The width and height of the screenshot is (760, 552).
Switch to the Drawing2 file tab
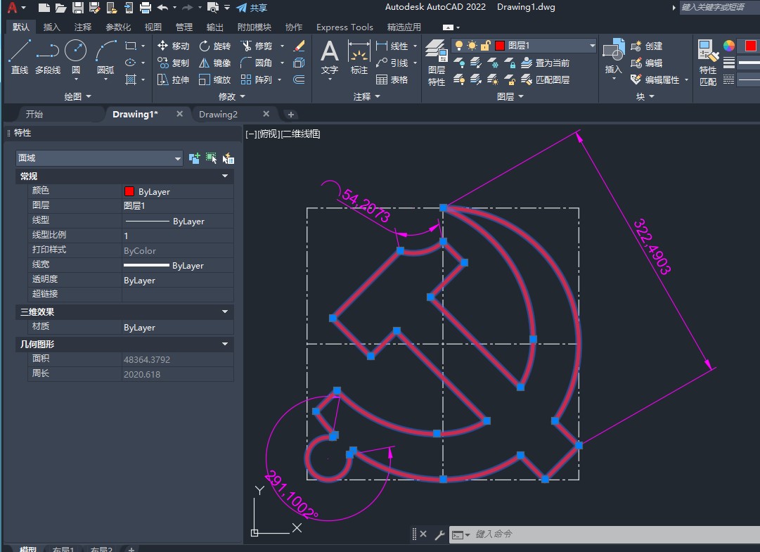coord(218,115)
